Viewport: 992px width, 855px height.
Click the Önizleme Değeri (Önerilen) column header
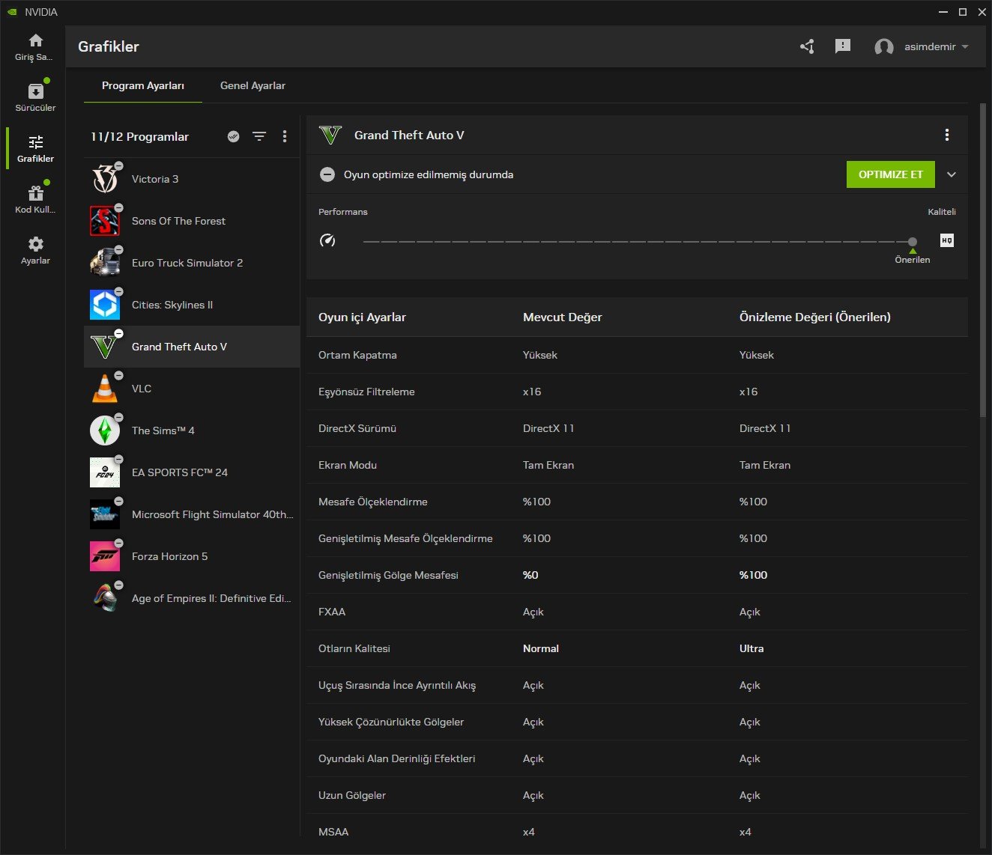[814, 317]
